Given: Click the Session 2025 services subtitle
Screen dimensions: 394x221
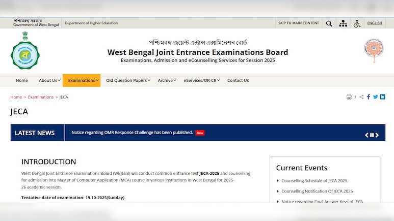Looking at the screenshot, I should coord(198,60).
